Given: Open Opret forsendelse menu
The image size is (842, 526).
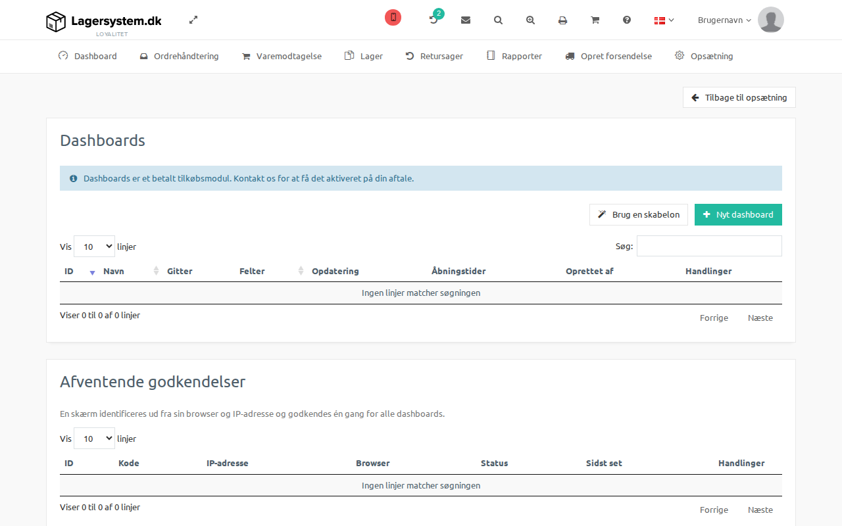Looking at the screenshot, I should tap(608, 57).
